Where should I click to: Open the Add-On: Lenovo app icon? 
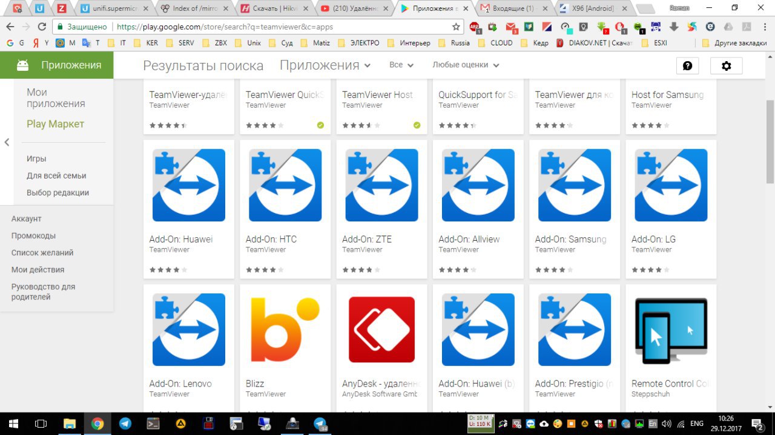click(x=188, y=330)
